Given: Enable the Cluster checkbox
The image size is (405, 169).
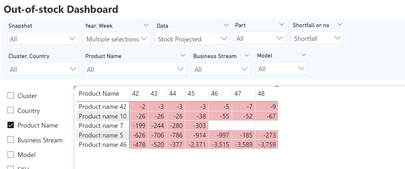Looking at the screenshot, I should pyautogui.click(x=11, y=95).
